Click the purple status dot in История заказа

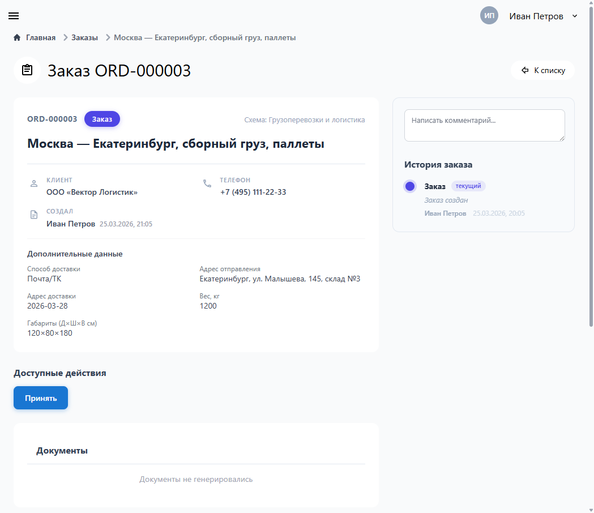pos(409,186)
